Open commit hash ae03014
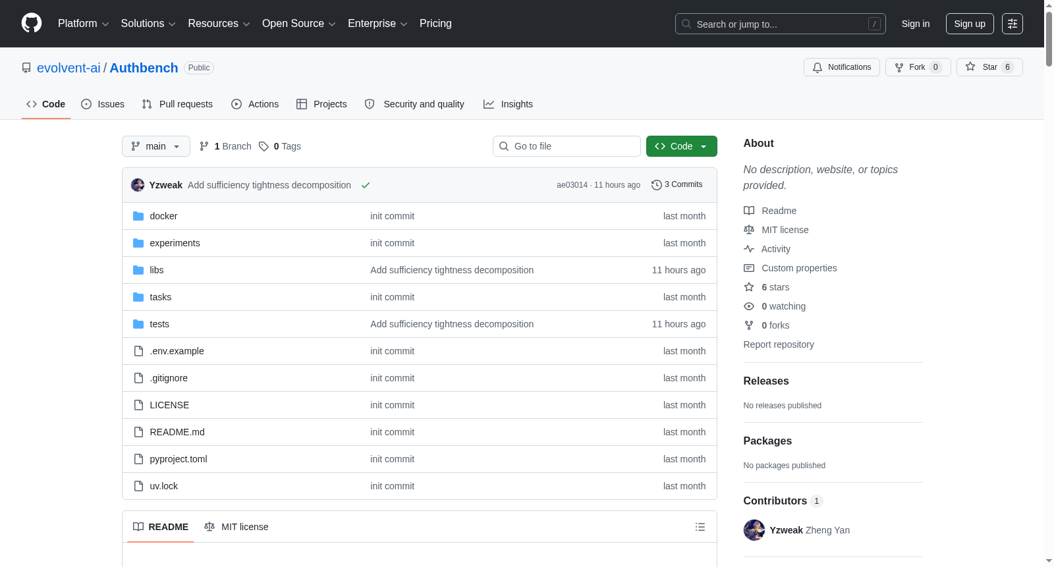Viewport: 1054px width, 567px height. pos(572,185)
